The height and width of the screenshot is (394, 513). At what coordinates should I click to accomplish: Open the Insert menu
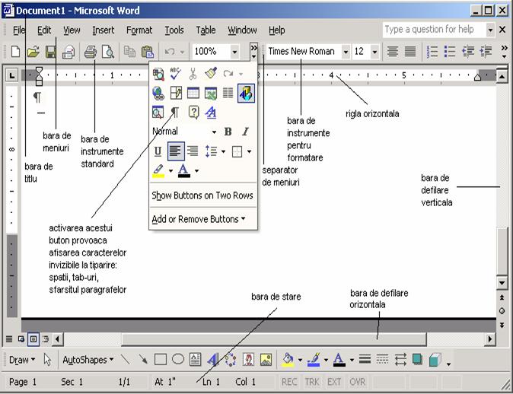[x=104, y=30]
